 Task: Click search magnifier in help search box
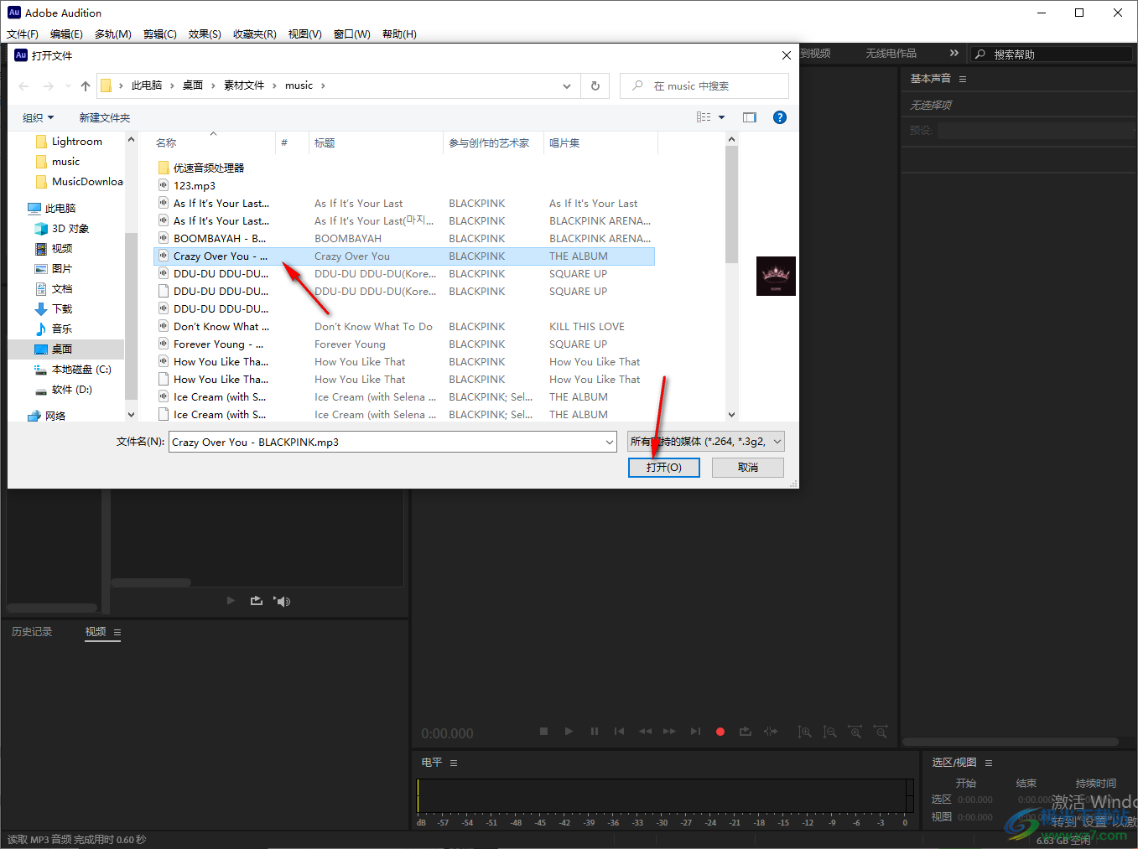click(x=980, y=54)
